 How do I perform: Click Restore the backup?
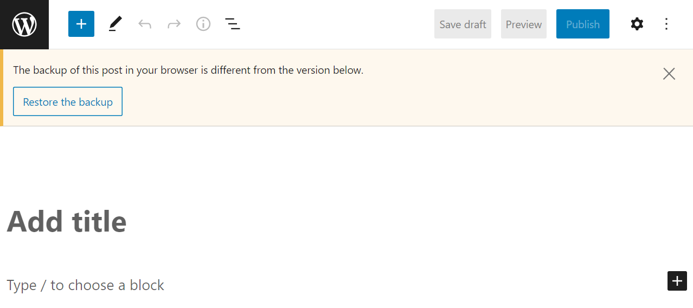(68, 101)
